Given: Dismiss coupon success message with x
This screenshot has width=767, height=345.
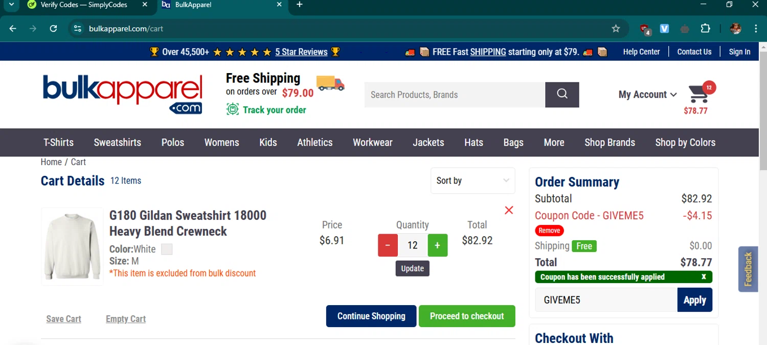Looking at the screenshot, I should tap(704, 277).
